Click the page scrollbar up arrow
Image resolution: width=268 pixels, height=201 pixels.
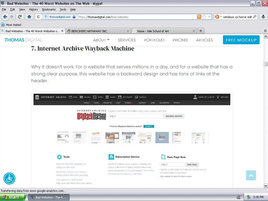click(x=266, y=36)
